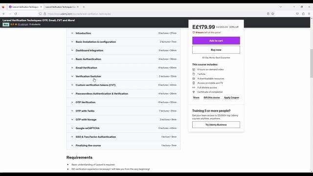Expand the OTP with Vonage section
The image size is (313, 176).
[123, 119]
